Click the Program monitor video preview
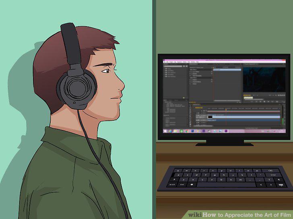This screenshot has width=293, height=219. point(264,80)
